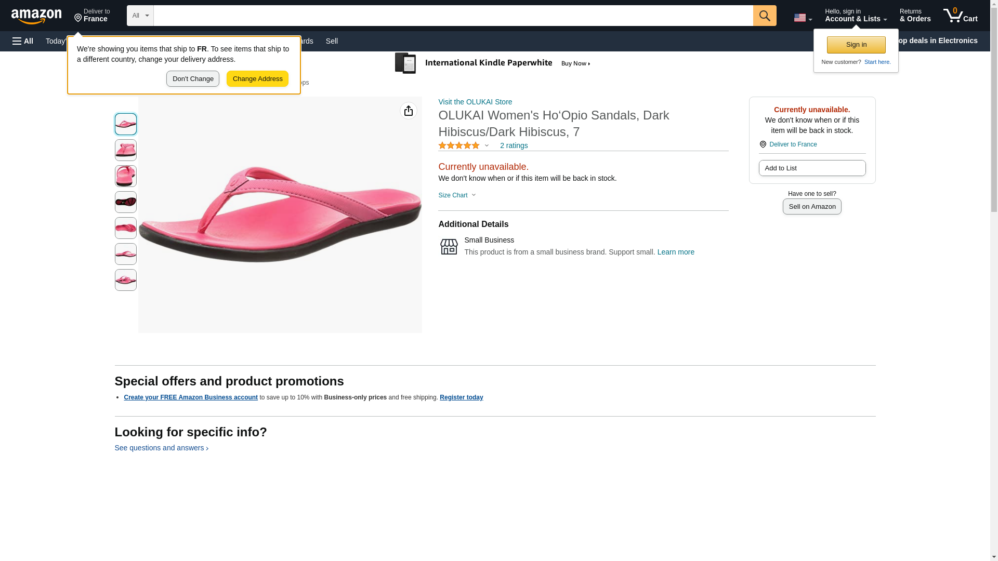
Task: Click the Visit the OLUKAI Store link
Action: coord(475,102)
